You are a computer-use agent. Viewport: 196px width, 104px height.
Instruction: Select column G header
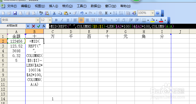point(125,32)
